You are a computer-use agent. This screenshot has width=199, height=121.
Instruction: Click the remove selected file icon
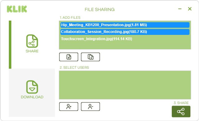[69, 57]
